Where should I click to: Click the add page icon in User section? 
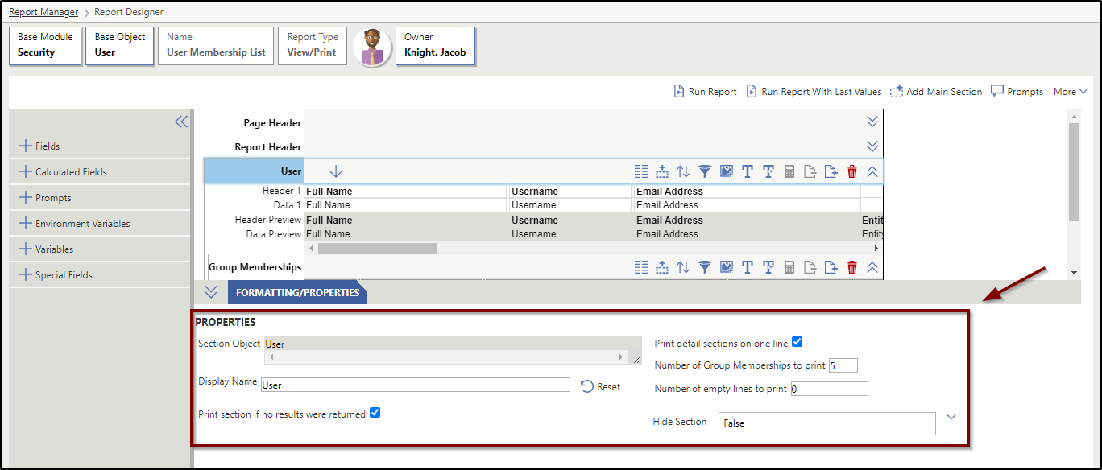[x=831, y=171]
